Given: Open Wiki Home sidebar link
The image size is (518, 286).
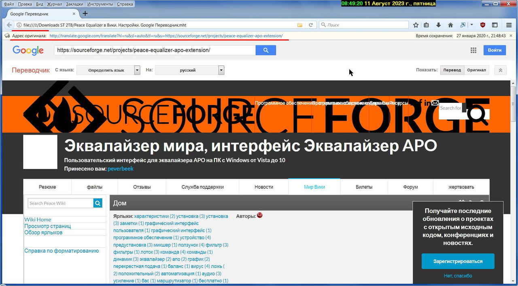Looking at the screenshot, I should tap(38, 220).
